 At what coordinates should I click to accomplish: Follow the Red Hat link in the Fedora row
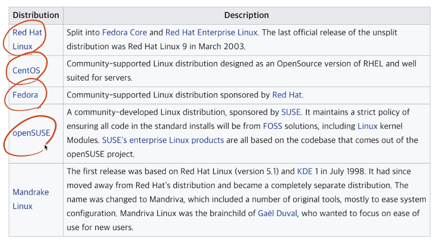coord(287,95)
